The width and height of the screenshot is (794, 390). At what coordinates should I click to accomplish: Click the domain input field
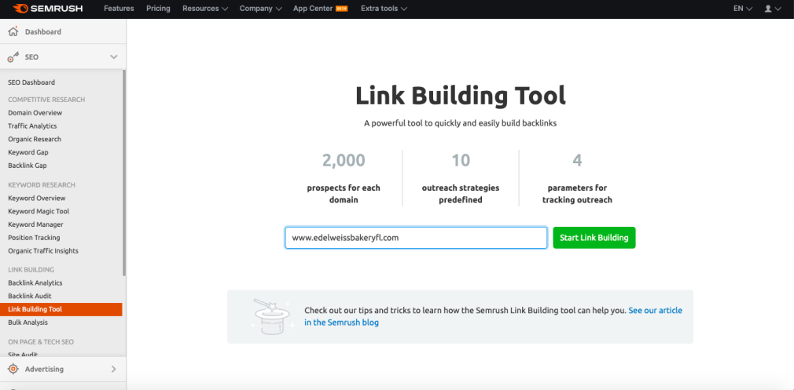coord(416,238)
